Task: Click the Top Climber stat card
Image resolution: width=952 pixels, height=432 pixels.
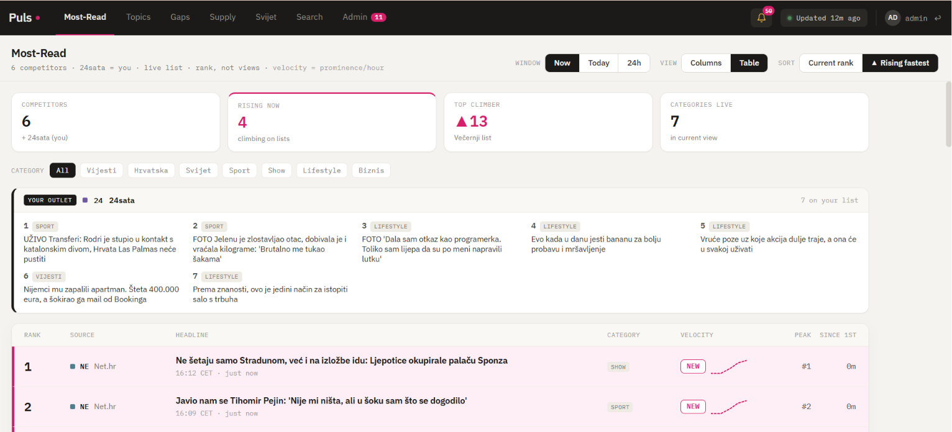Action: click(x=548, y=122)
